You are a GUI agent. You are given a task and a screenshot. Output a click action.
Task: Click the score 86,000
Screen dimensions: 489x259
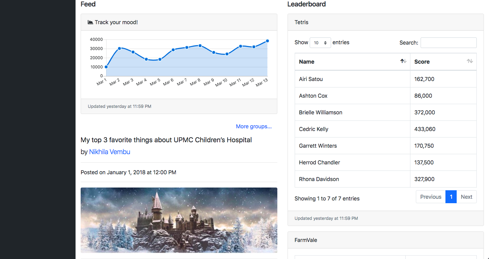pos(423,96)
